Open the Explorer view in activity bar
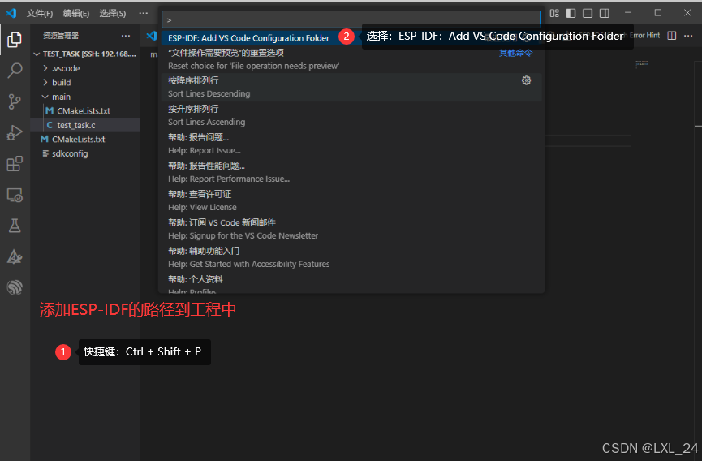702x461 pixels. 15,40
